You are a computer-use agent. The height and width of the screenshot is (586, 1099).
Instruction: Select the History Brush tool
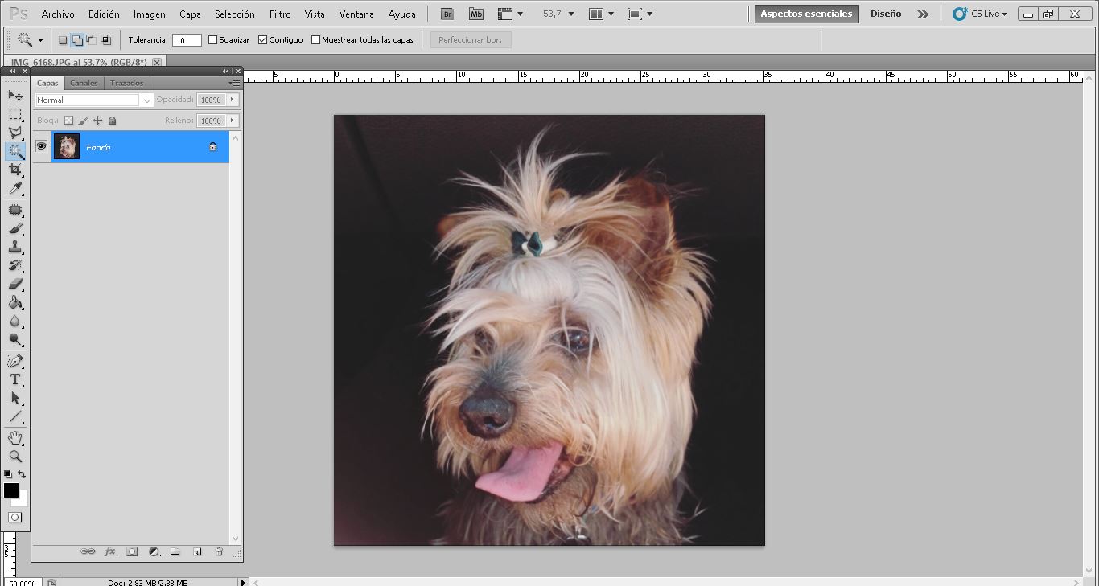15,265
